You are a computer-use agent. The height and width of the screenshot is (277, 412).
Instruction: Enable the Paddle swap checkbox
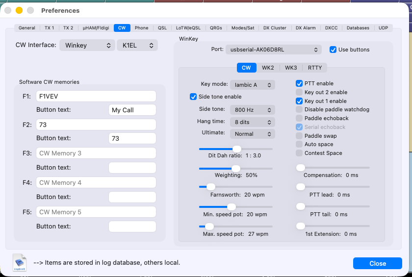pyautogui.click(x=299, y=136)
